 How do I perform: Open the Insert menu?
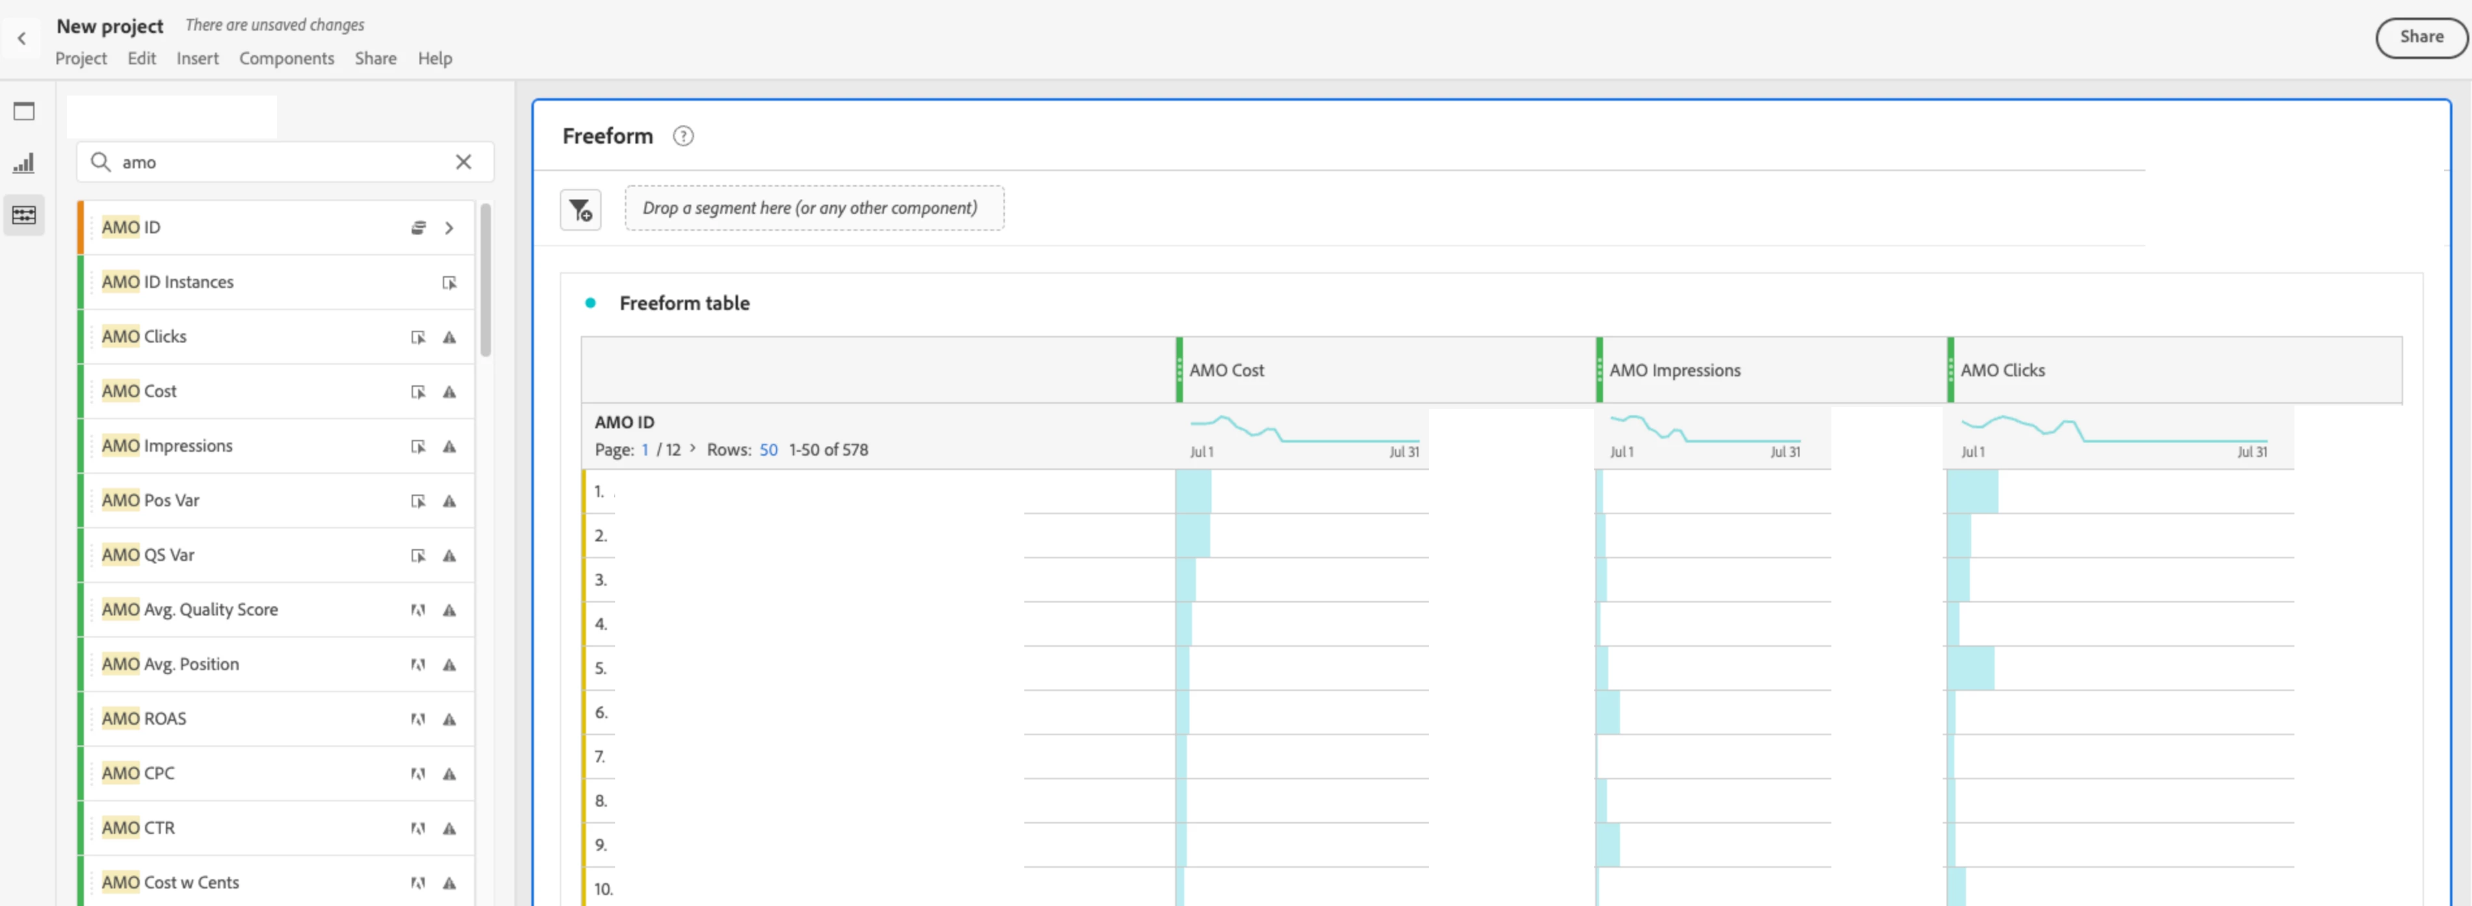point(196,58)
